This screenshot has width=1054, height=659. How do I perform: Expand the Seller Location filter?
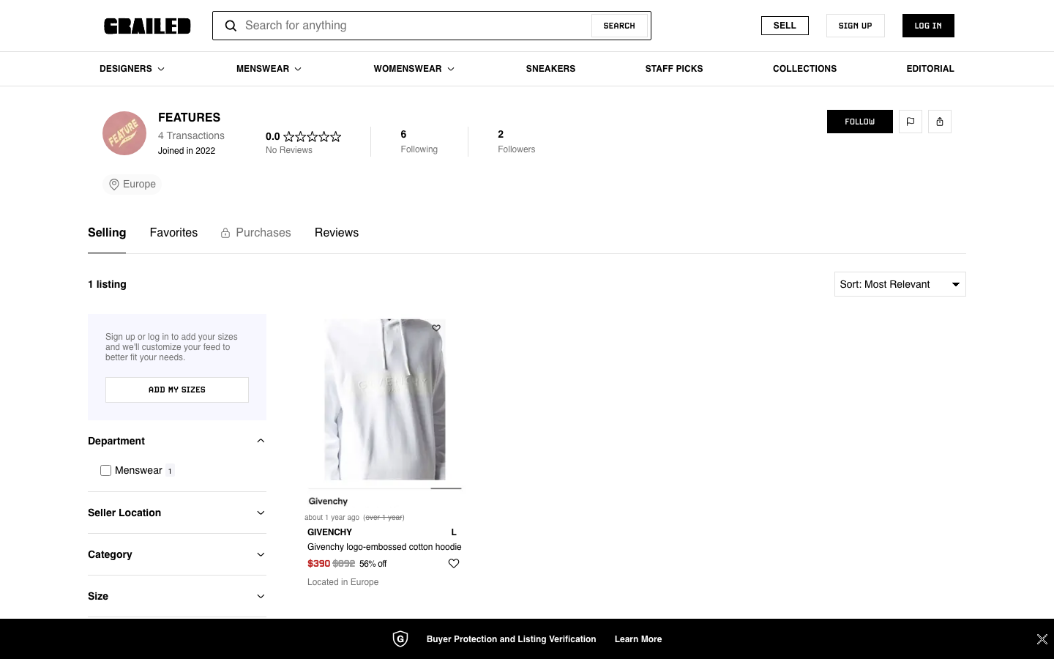(177, 513)
